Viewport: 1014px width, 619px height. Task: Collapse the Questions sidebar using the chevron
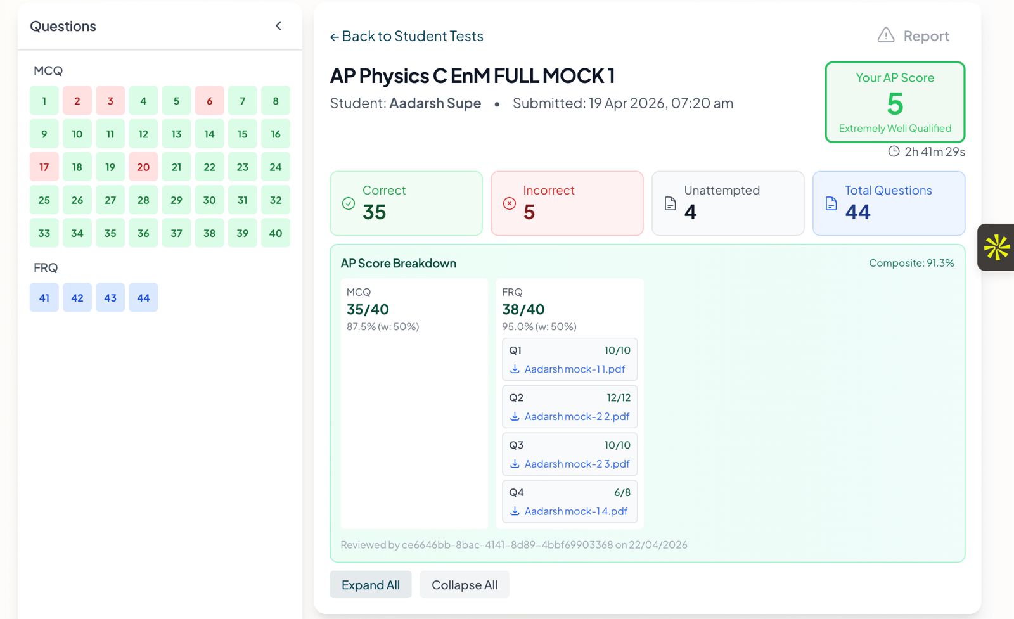278,26
